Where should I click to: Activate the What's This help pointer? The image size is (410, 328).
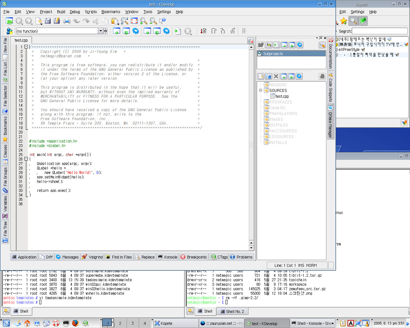coord(163,21)
